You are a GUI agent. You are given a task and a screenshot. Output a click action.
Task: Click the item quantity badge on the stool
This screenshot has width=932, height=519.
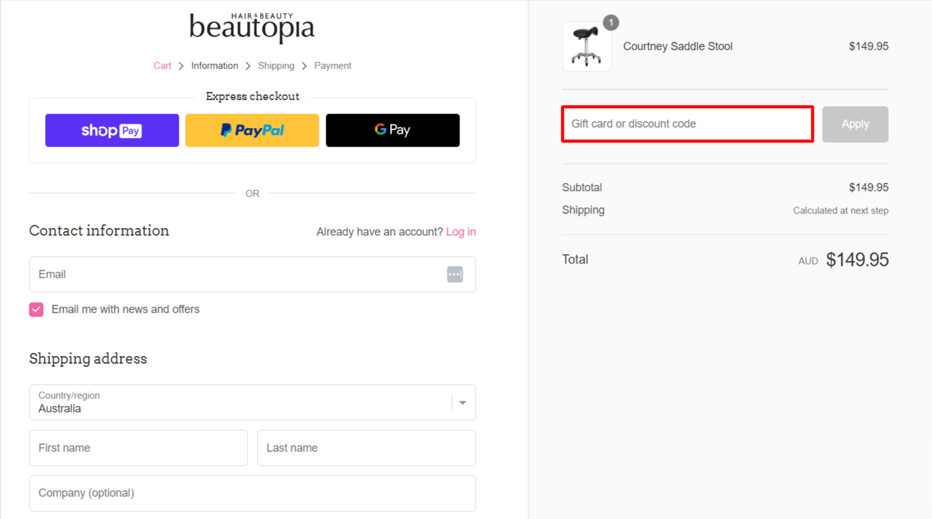pos(611,22)
